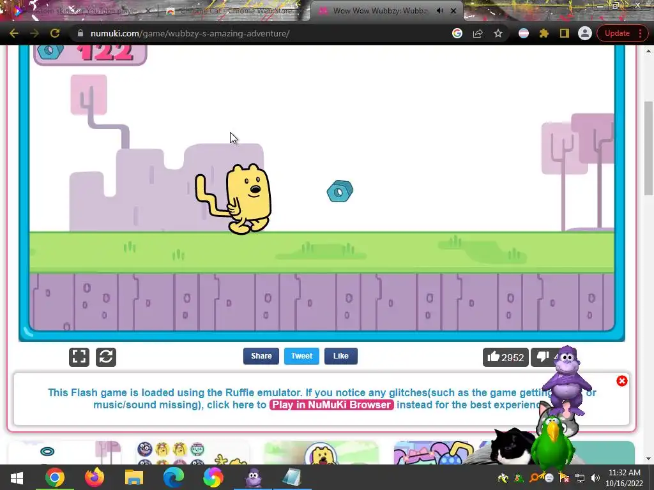The image size is (654, 490).
Task: Open the Windows Start menu
Action: click(17, 477)
